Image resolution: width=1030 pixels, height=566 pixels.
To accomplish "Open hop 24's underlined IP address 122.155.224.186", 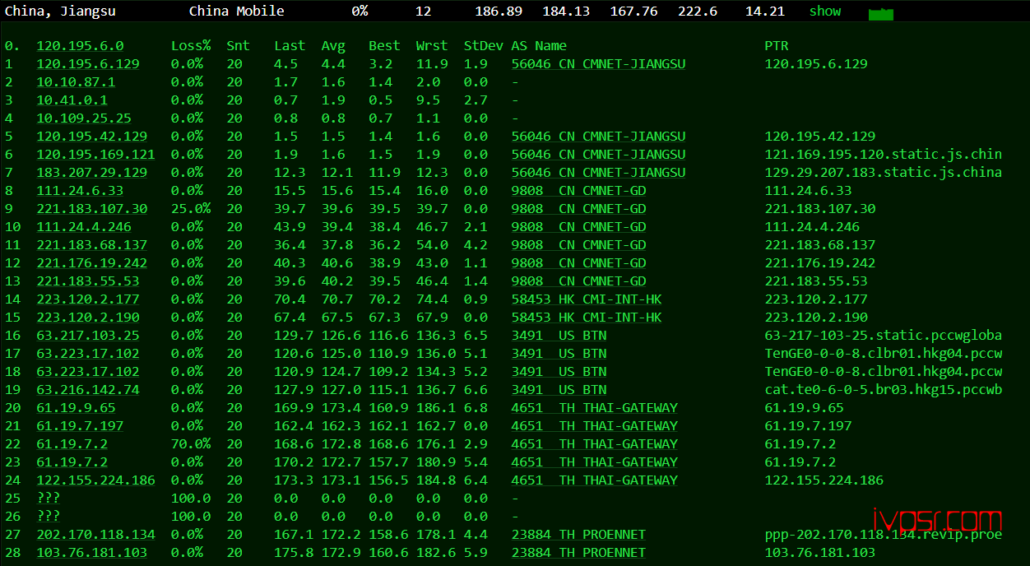I will (x=95, y=480).
